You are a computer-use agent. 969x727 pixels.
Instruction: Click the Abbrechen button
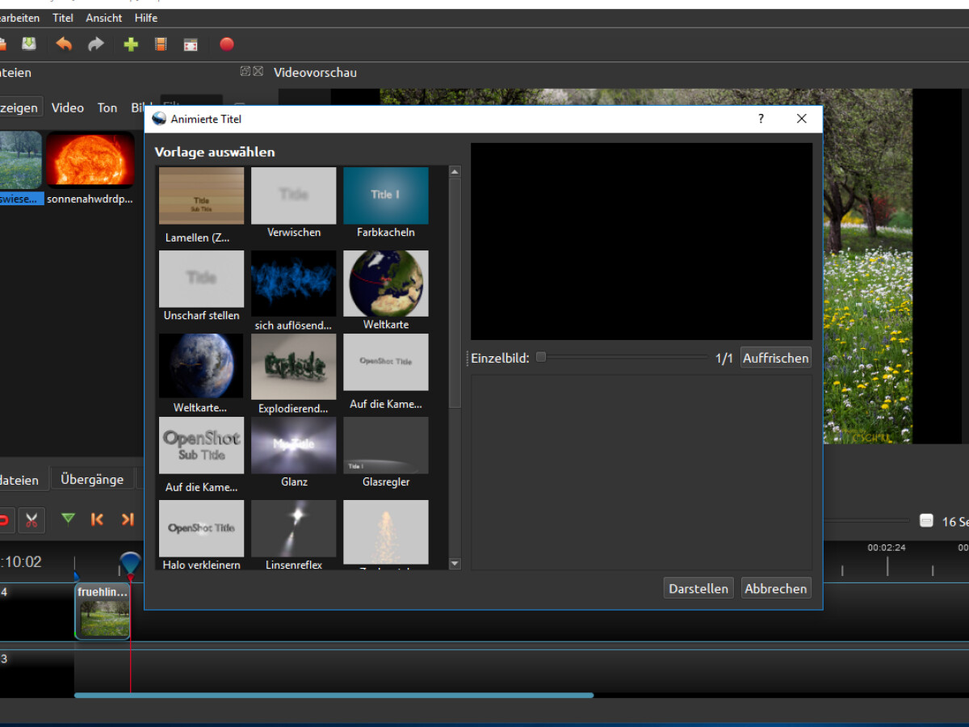point(775,589)
